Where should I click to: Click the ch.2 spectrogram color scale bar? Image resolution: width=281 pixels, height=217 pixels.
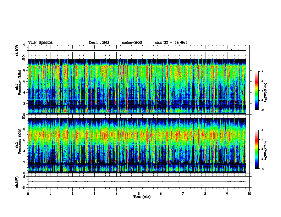(x=257, y=149)
